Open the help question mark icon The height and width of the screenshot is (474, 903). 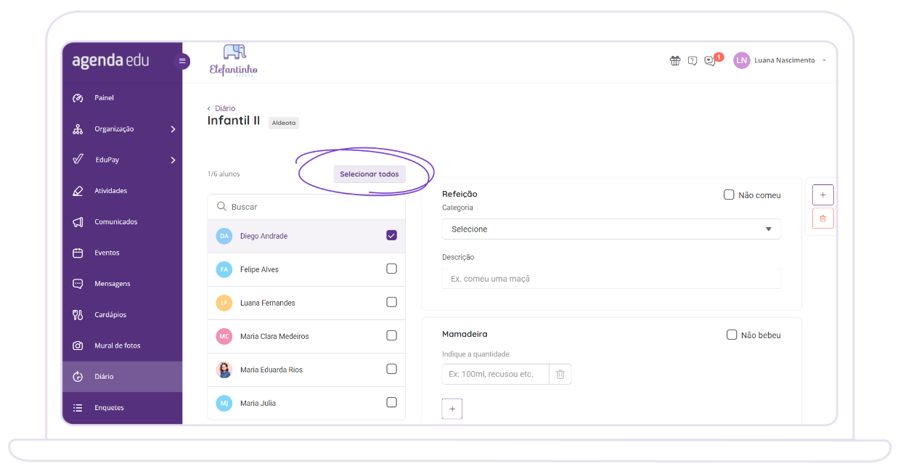(x=692, y=60)
